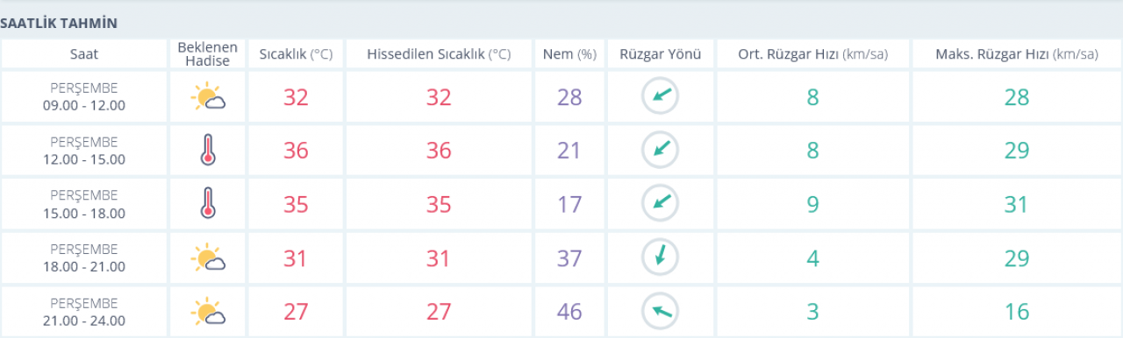Select partly cloudy icon for 18.00 - 21.00

208,257
